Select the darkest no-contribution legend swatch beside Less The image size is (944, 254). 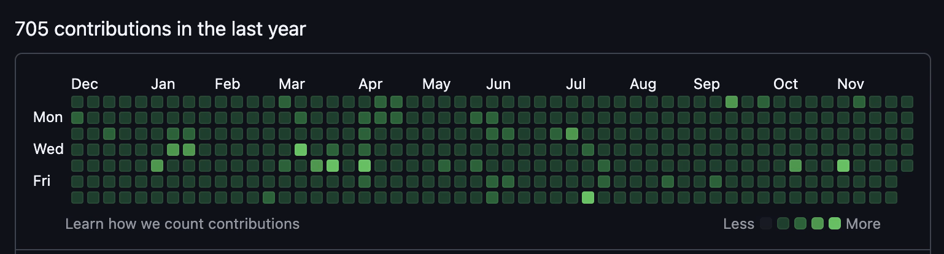766,224
